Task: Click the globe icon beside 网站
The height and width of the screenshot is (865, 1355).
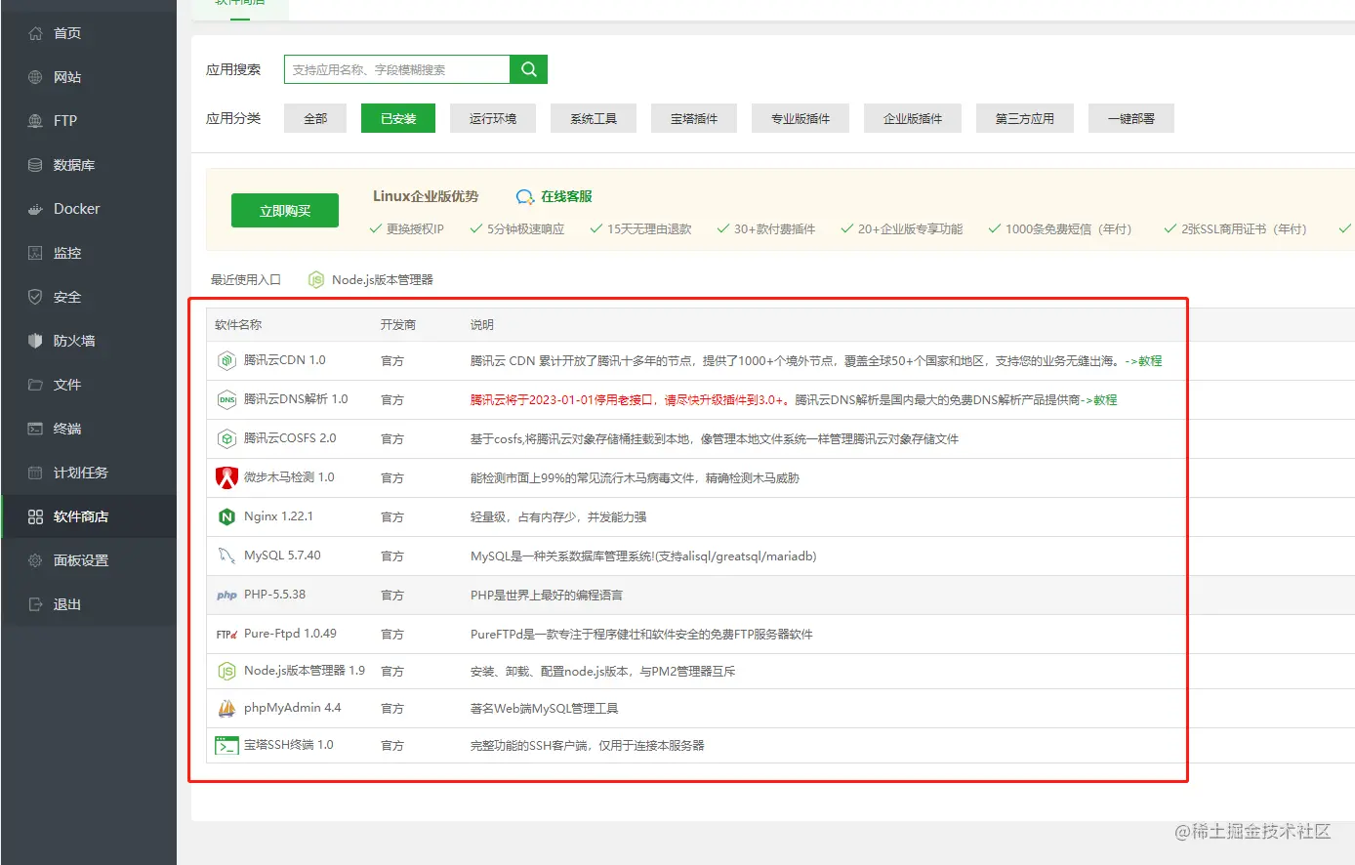Action: point(36,77)
